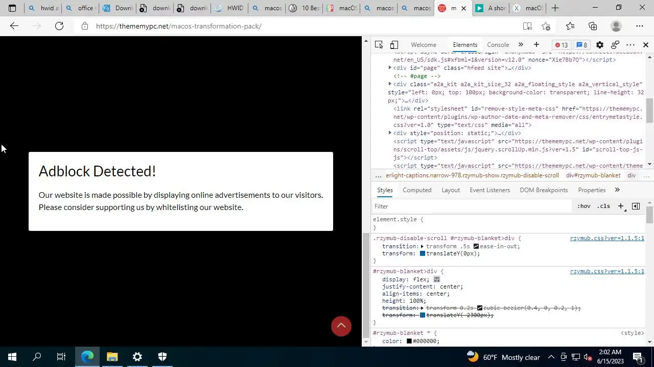Open the taskbar Task View
The image size is (654, 367).
[x=61, y=357]
